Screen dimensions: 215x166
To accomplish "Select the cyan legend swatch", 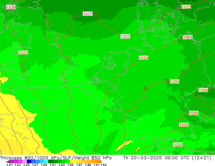I will coord(46,162).
